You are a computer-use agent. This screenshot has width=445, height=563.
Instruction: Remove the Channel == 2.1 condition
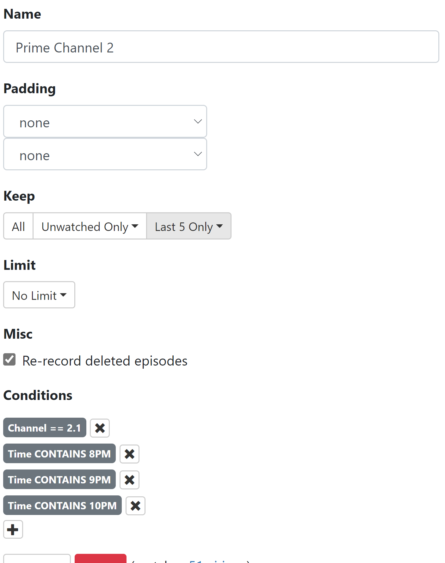(x=100, y=428)
